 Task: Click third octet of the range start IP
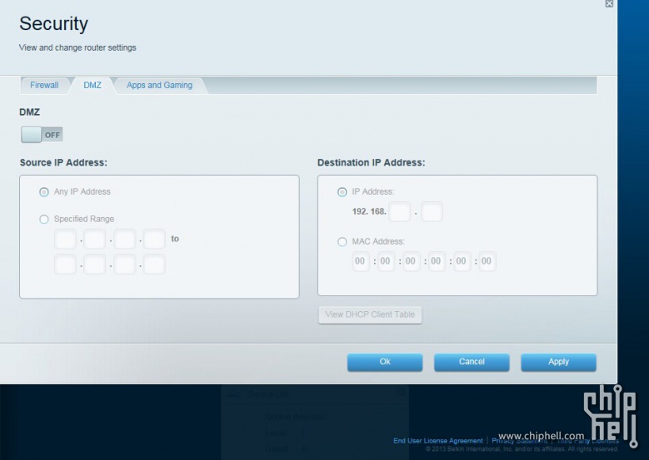[125, 239]
